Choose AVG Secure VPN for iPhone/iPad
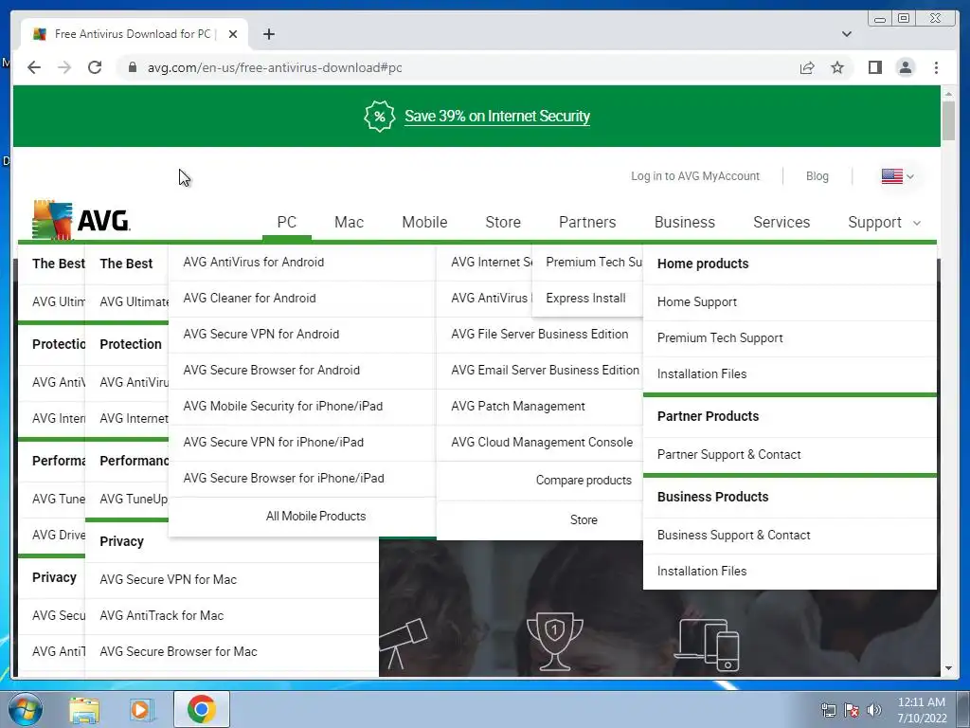This screenshot has height=728, width=970. click(x=273, y=442)
